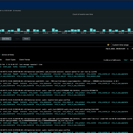Image resolution: width=133 pixels, height=133 pixels.
Task: Click the greyed-out Apply button
Action: point(18,39)
